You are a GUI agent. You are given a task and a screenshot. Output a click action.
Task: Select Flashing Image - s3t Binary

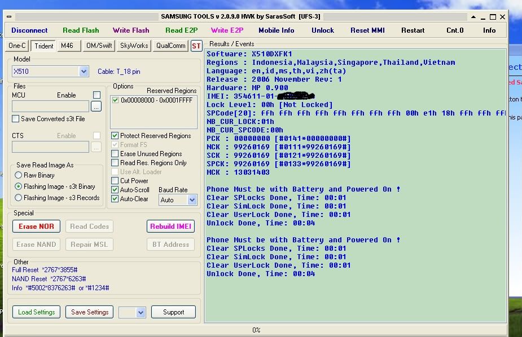tap(18, 187)
